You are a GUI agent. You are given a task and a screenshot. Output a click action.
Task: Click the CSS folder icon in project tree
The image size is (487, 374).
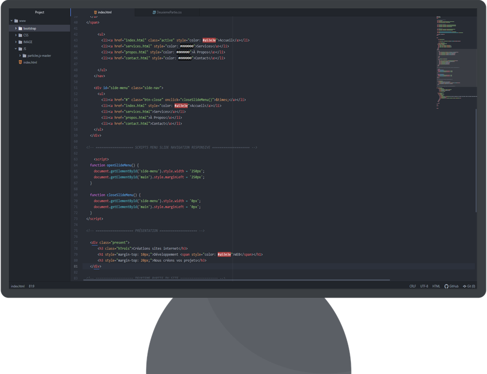20,35
